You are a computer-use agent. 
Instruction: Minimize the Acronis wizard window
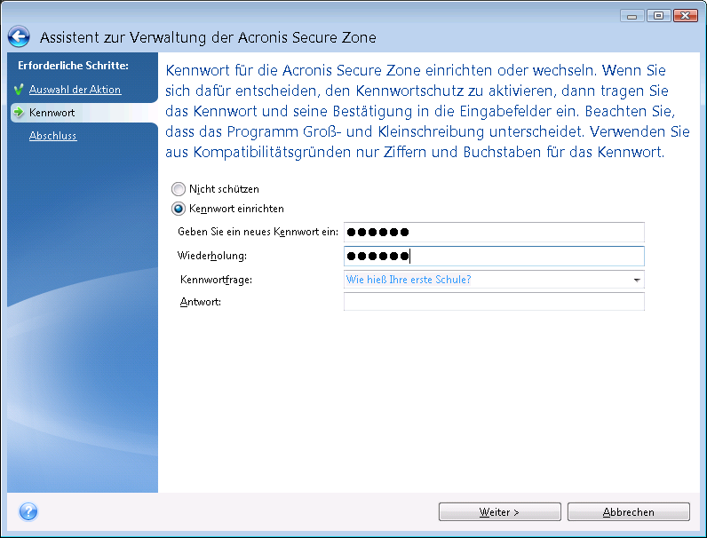point(632,15)
